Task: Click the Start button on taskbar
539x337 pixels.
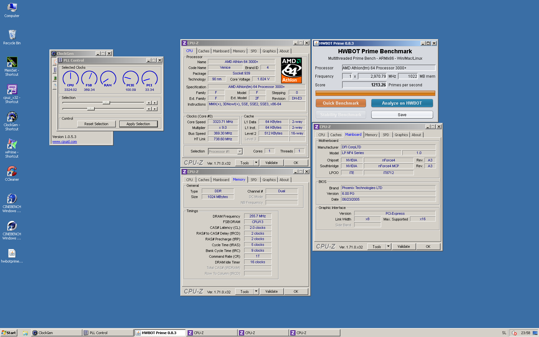Action: [x=9, y=333]
